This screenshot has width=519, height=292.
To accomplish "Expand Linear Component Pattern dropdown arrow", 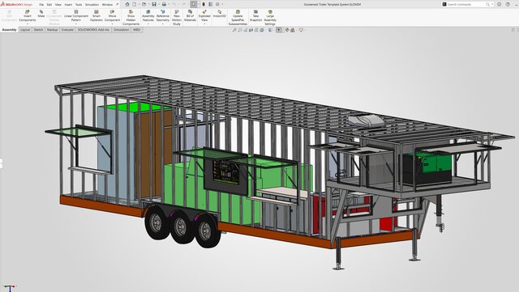I will [76, 24].
